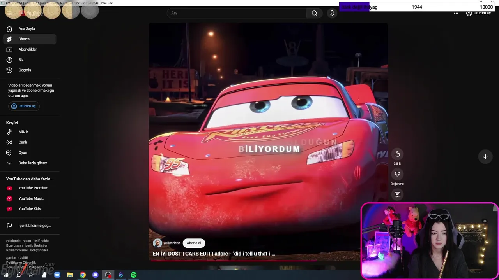Click the EN İYİ DOST Short title
The image size is (499, 280).
(214, 254)
